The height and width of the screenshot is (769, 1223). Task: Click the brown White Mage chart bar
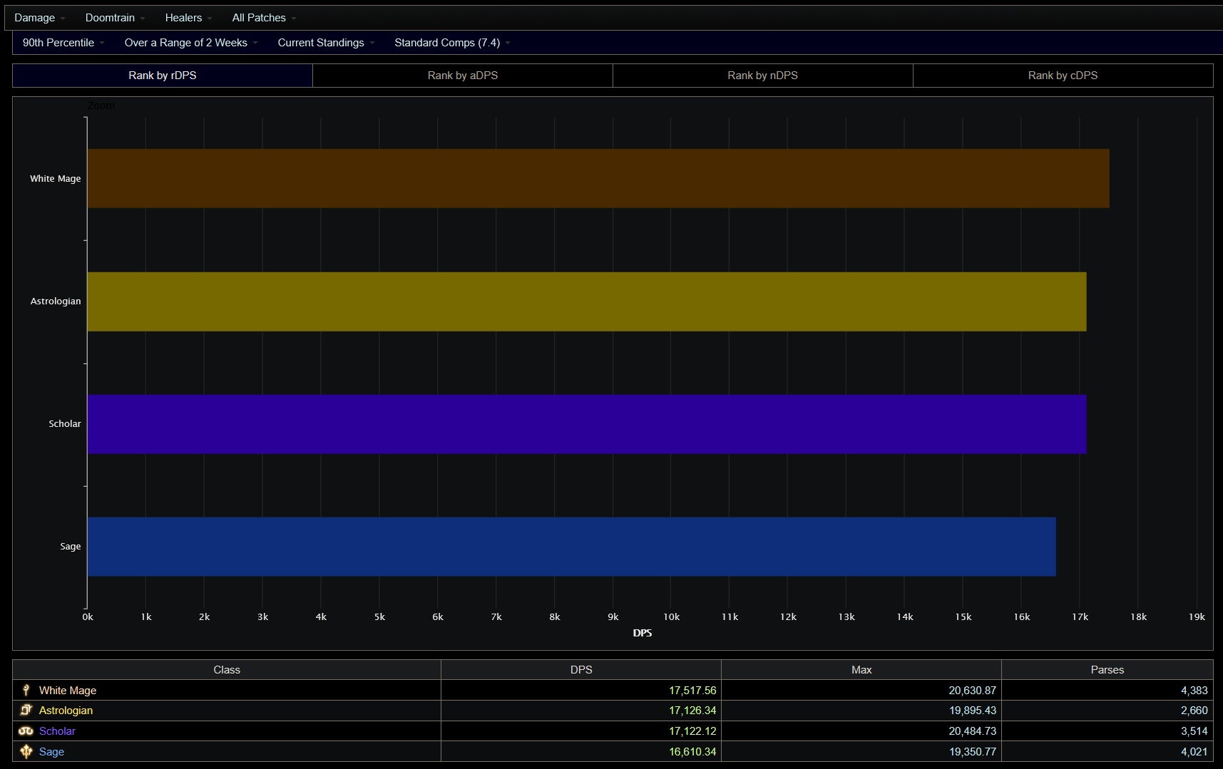[x=598, y=178]
